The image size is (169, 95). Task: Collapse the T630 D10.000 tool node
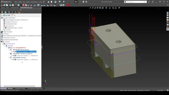pyautogui.click(x=9, y=58)
